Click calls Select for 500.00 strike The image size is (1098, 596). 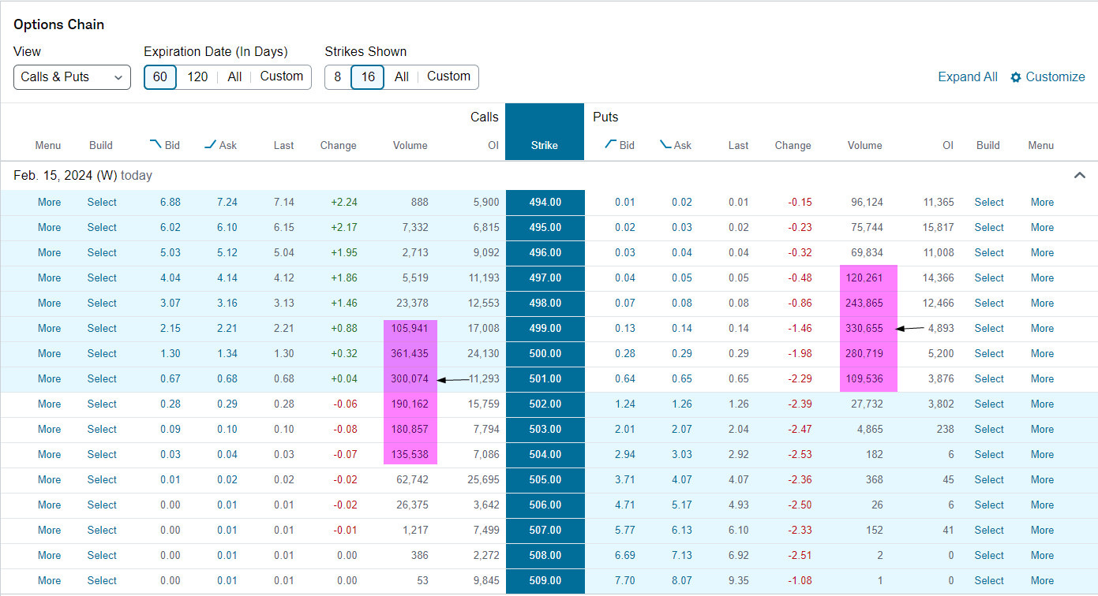tap(102, 354)
